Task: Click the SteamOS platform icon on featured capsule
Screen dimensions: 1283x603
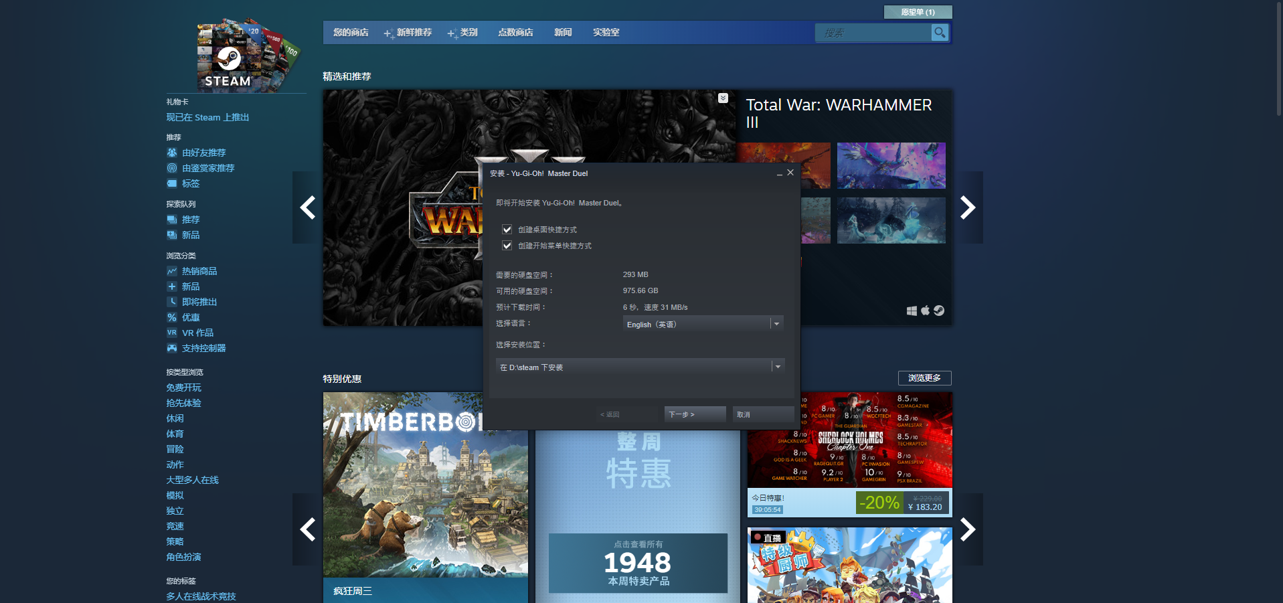Action: [x=939, y=311]
